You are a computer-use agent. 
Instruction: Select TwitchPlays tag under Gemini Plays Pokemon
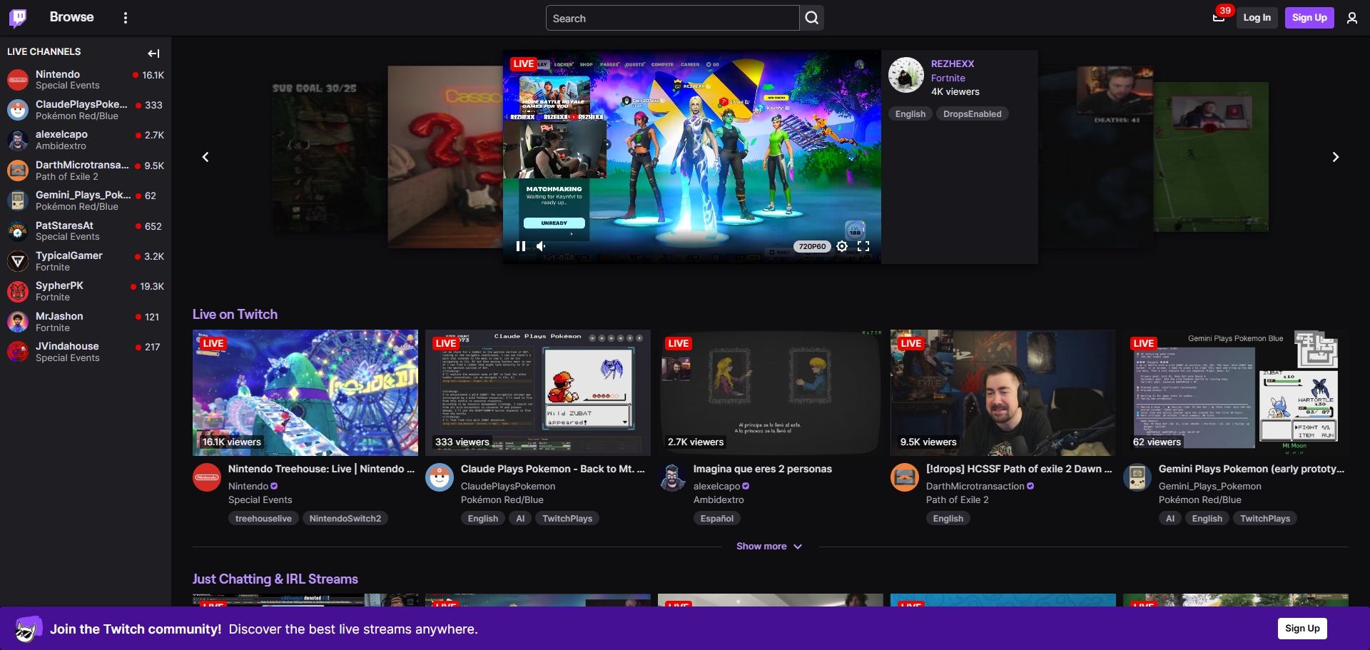click(x=1265, y=519)
